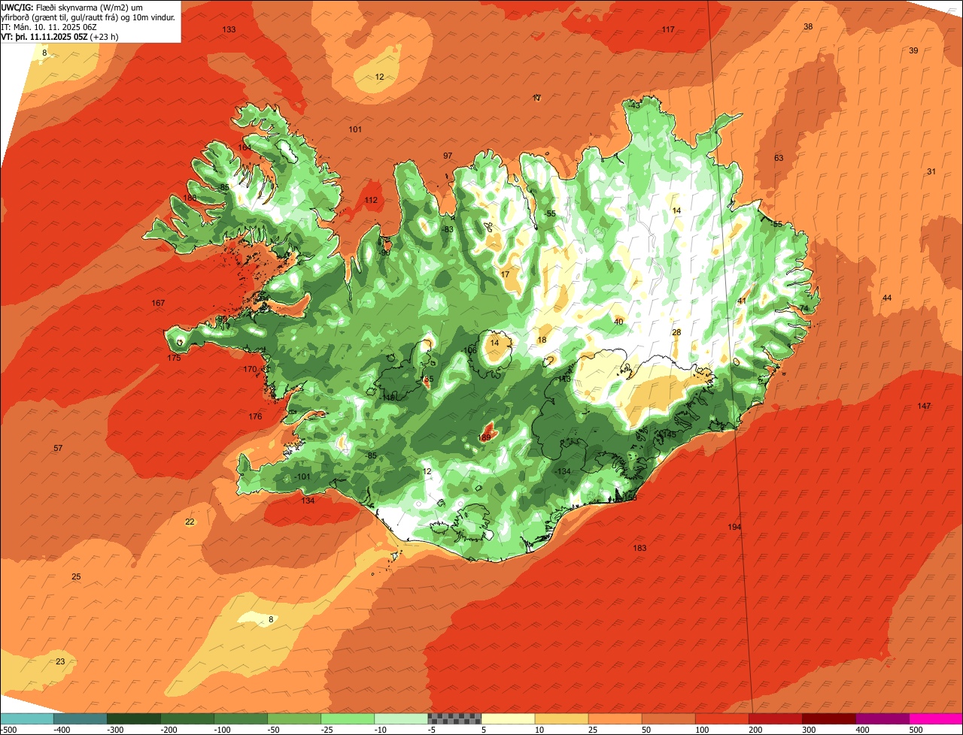Click the map value 63 over the eastern sea
Viewport: 963px width, 735px height.
[x=779, y=158]
